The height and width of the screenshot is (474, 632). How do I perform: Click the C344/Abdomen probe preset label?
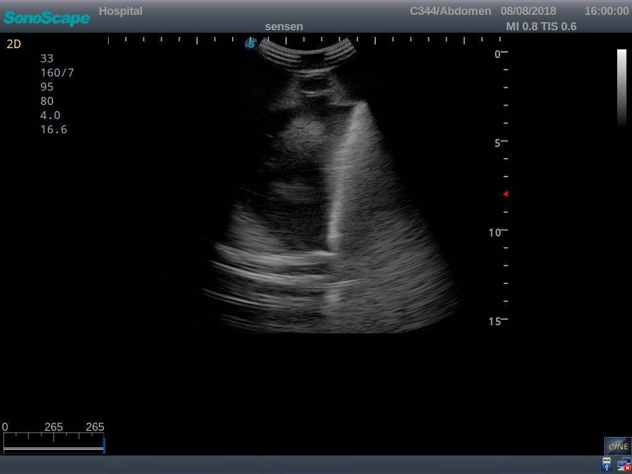pyautogui.click(x=451, y=11)
